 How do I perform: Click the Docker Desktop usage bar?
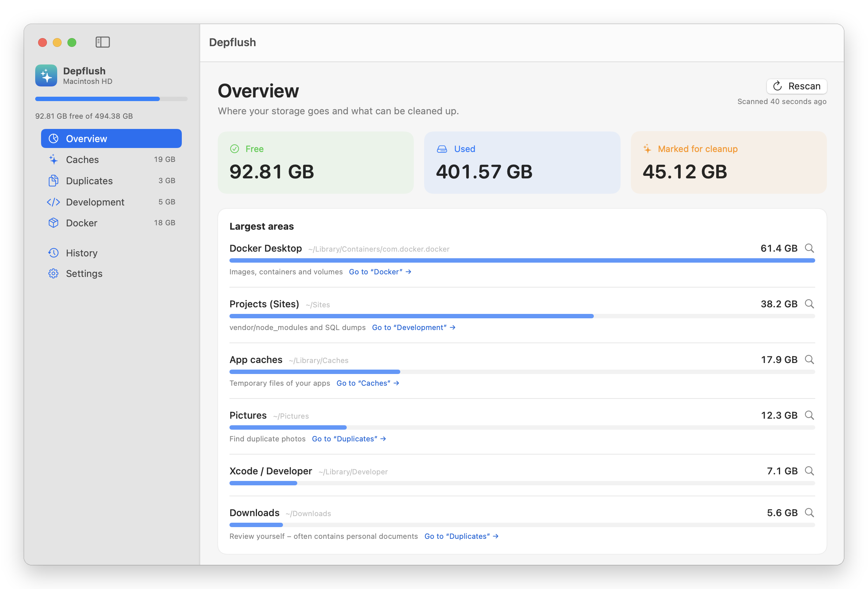[x=522, y=260]
